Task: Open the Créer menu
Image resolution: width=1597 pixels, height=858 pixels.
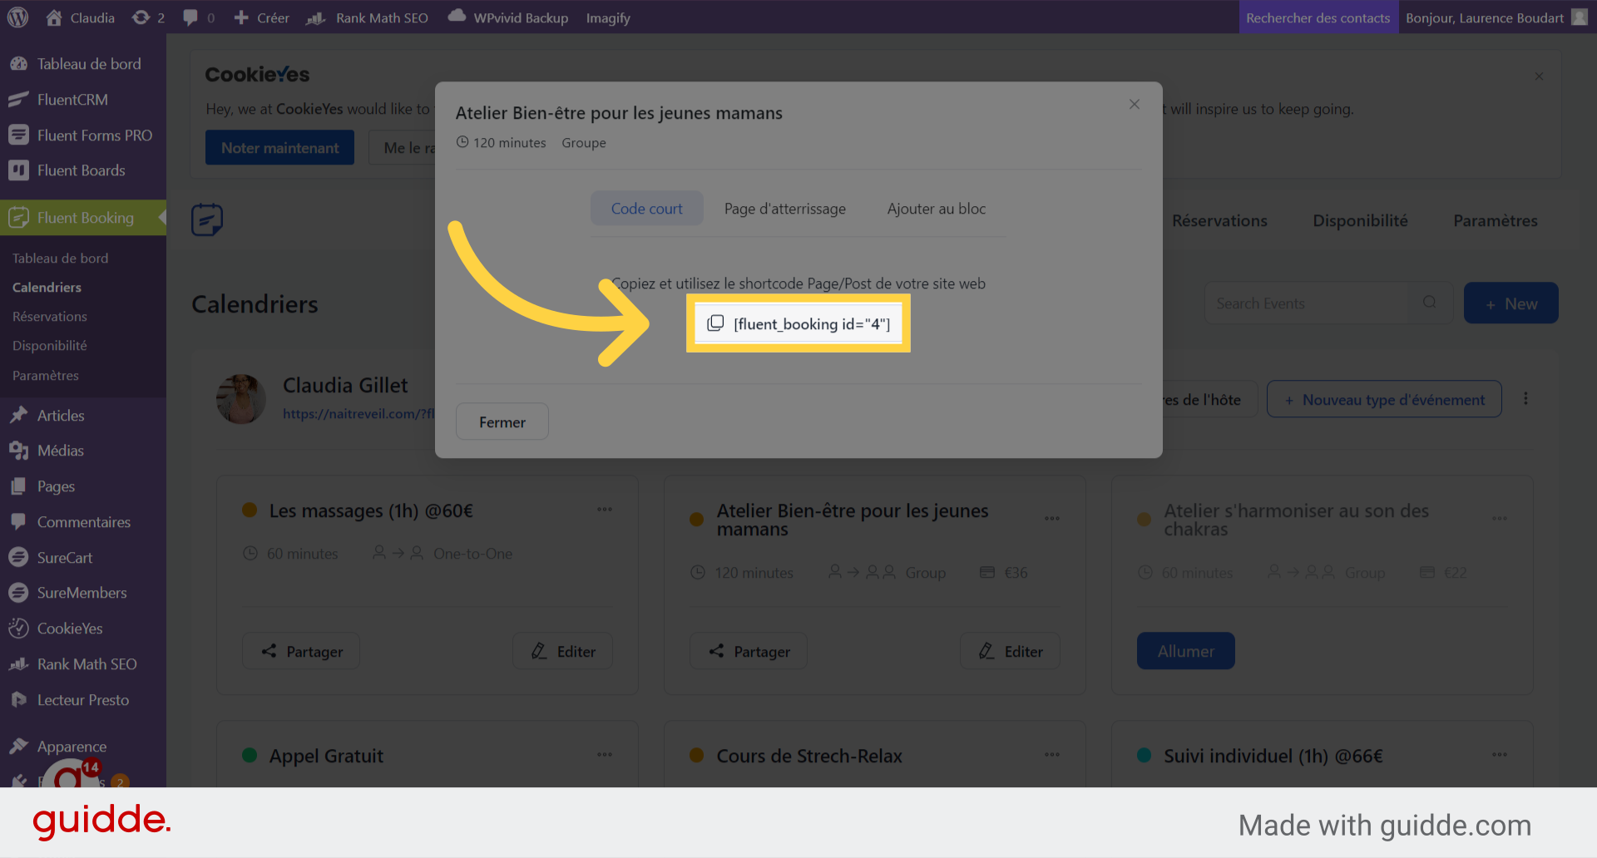Action: click(261, 17)
